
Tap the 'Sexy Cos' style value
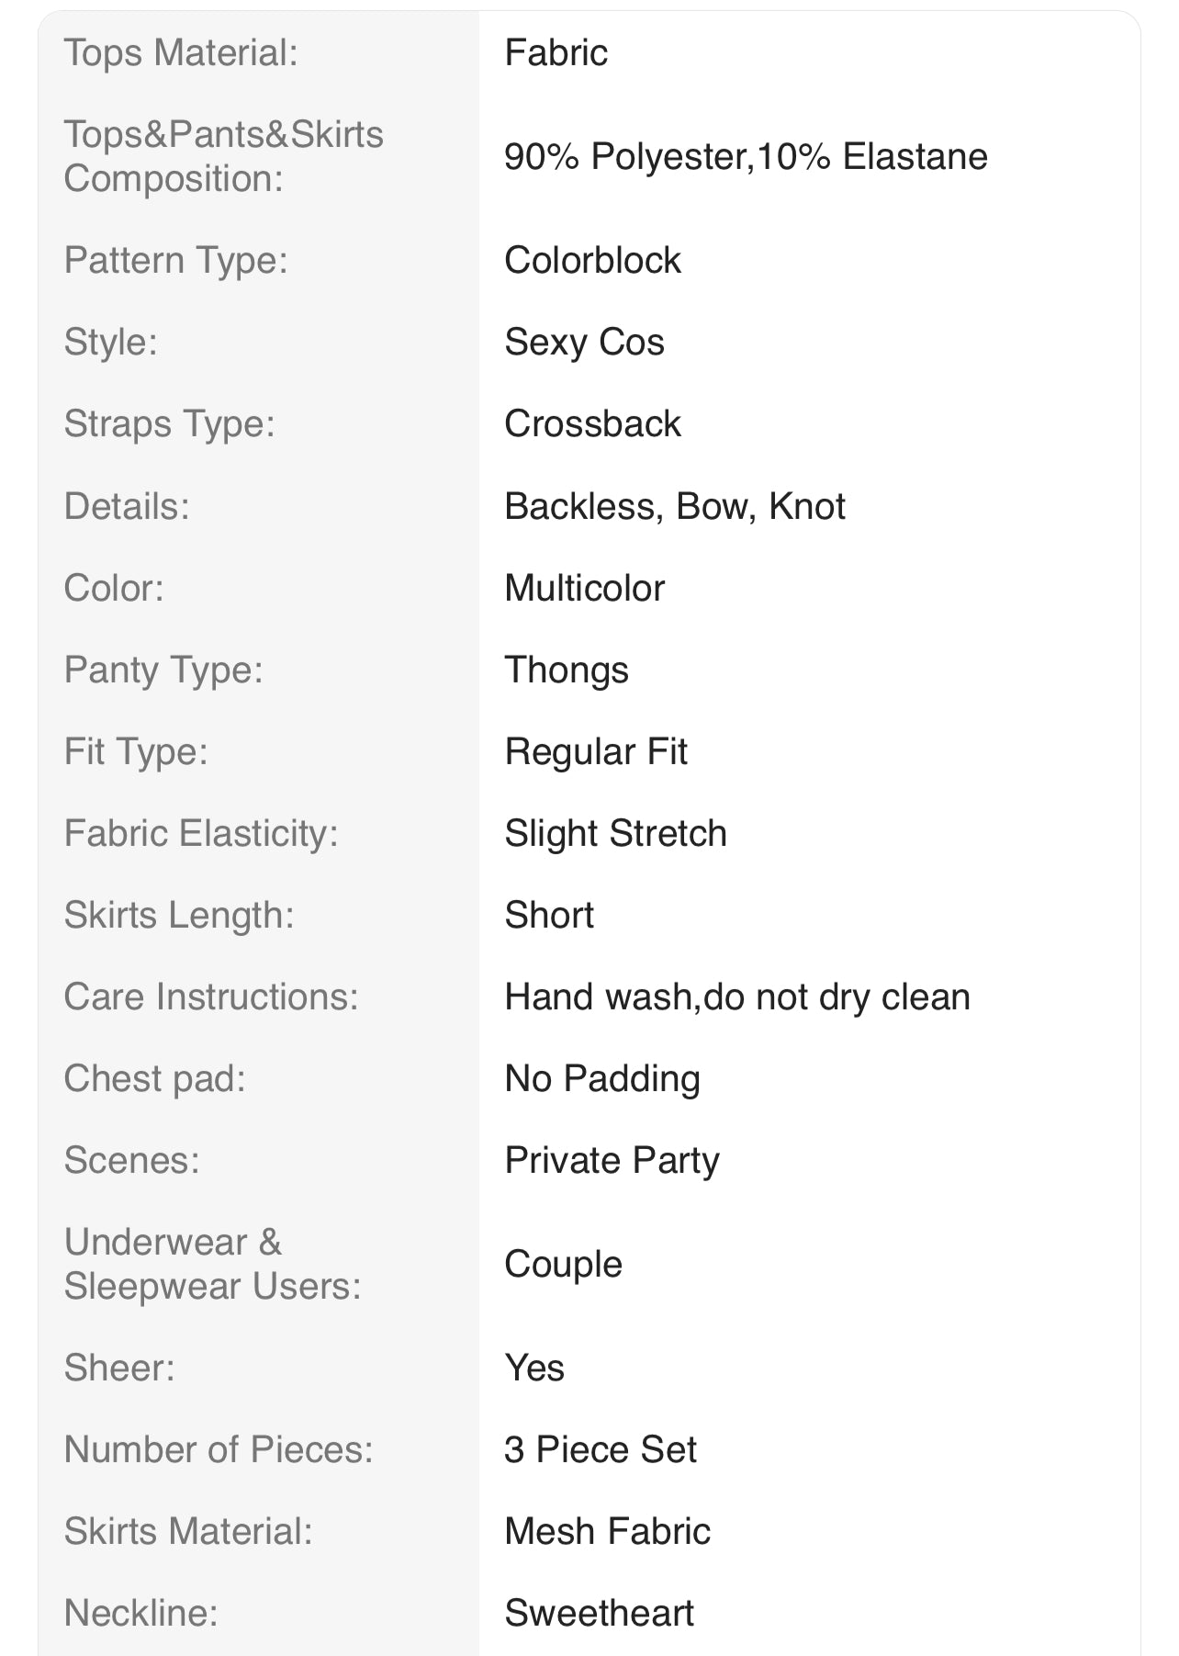[x=584, y=343]
